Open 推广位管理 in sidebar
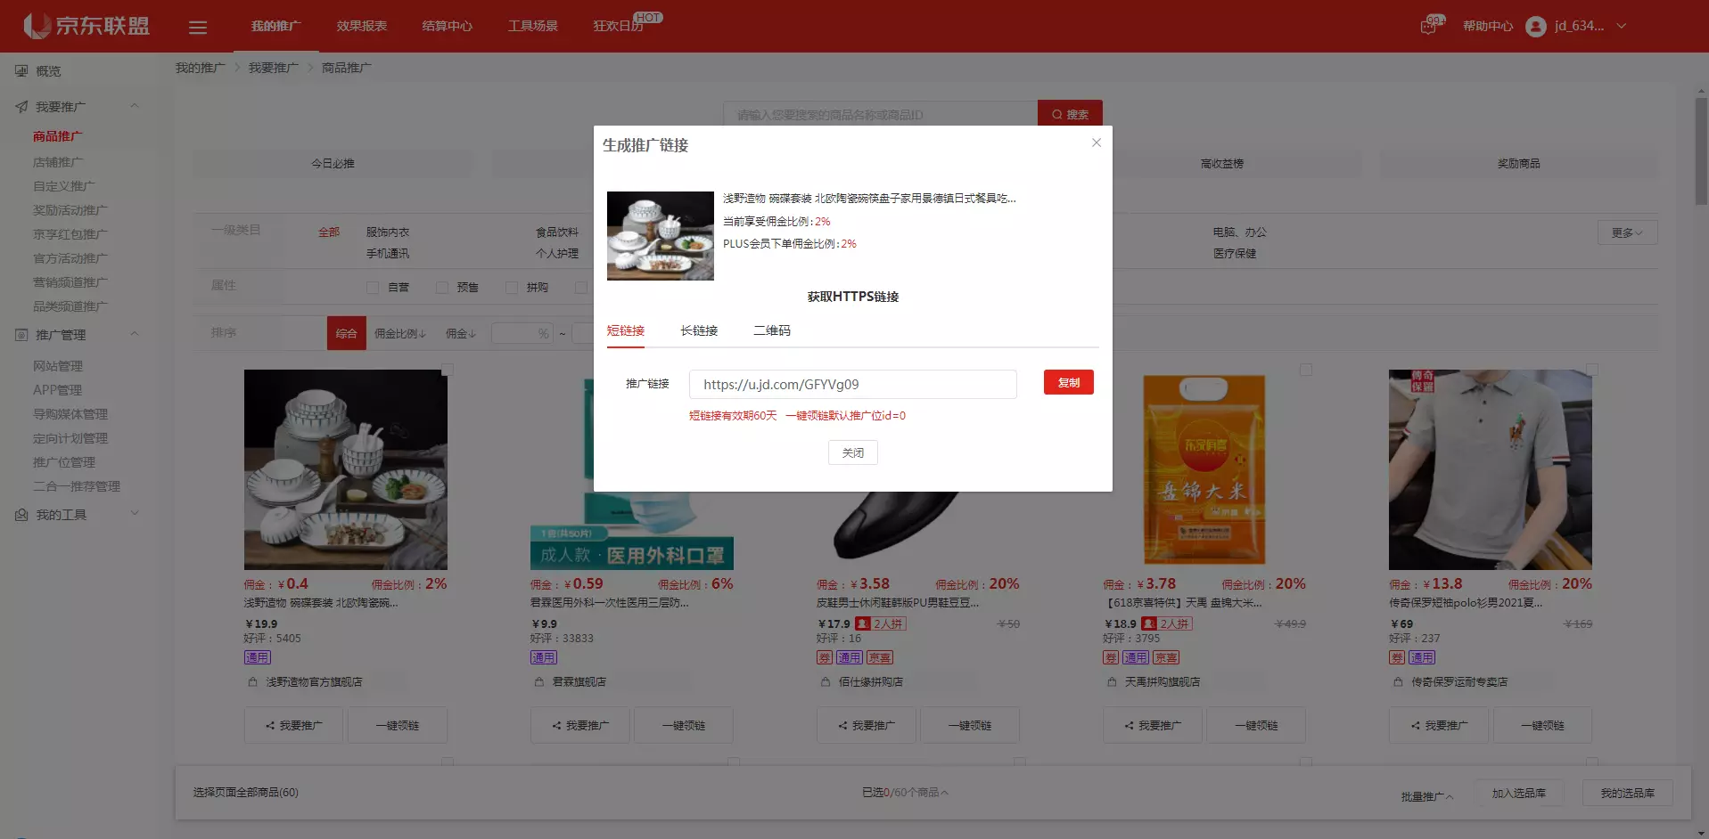Image resolution: width=1709 pixels, height=839 pixels. (x=64, y=462)
